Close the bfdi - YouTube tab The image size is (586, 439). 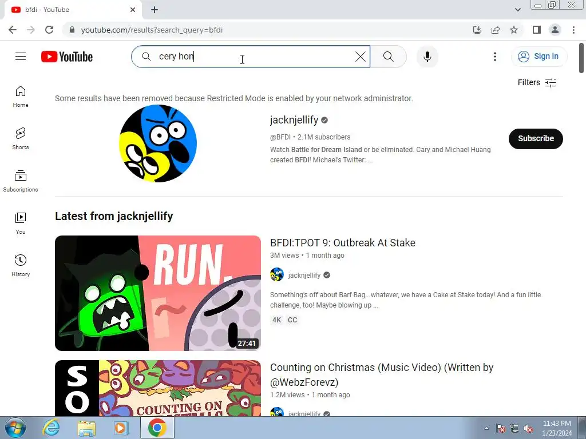pos(133,10)
